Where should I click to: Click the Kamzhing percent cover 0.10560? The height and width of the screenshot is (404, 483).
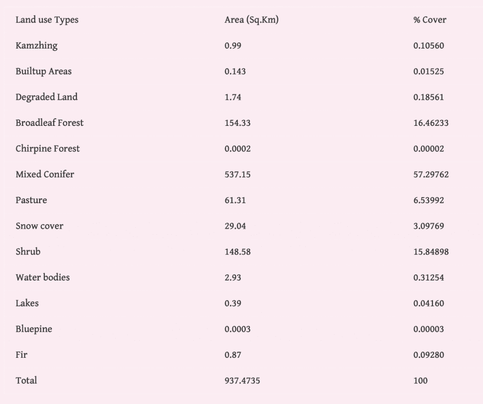click(x=428, y=46)
